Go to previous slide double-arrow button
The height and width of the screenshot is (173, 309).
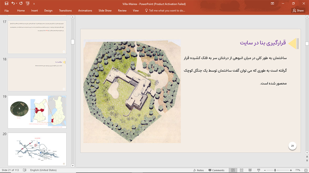point(307,157)
